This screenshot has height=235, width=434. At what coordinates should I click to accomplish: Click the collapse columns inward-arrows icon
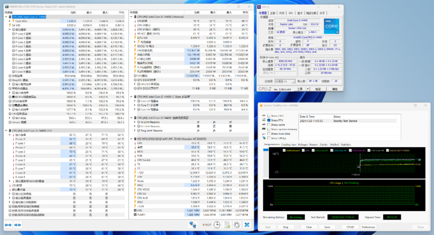(x=18, y=225)
